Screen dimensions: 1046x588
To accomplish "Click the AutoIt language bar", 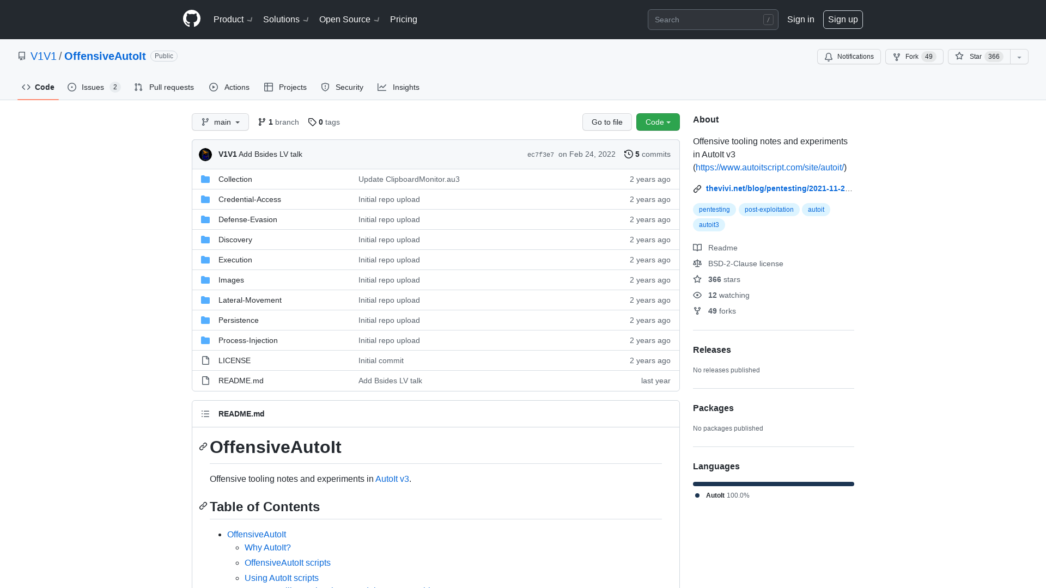I will [774, 484].
